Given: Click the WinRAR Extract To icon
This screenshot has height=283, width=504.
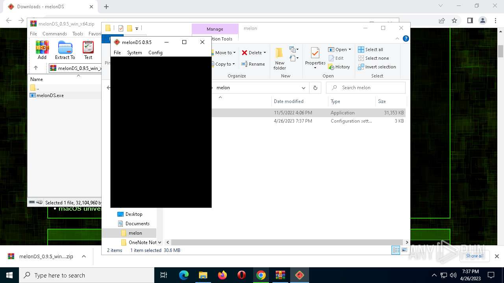Looking at the screenshot, I should [65, 50].
